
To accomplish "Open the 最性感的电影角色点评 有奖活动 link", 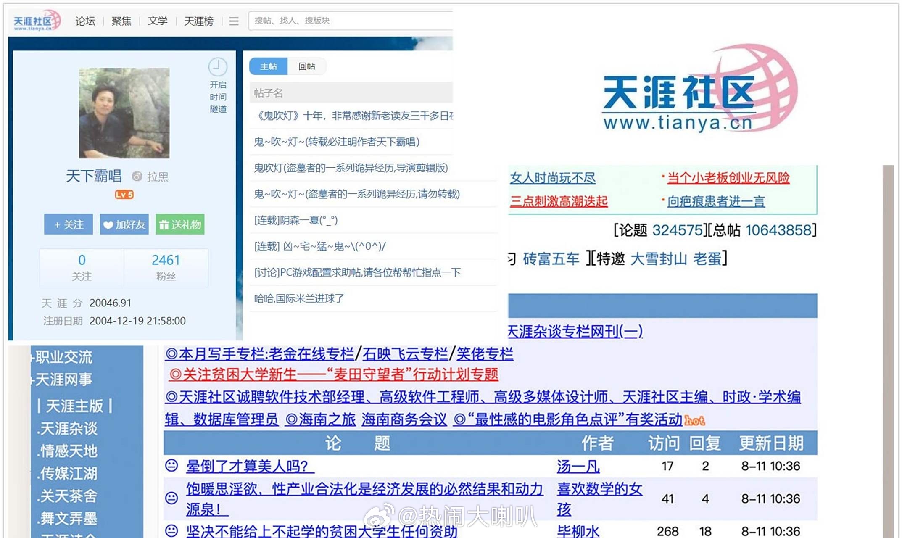I will click(568, 419).
